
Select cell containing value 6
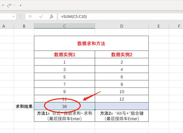pos(122,77)
